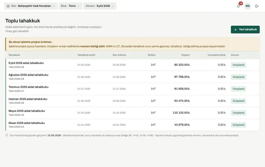The height and width of the screenshot is (167, 265).
Task: Click Onaylandı badge in Temmuz 2026 row
Action: (238, 89)
